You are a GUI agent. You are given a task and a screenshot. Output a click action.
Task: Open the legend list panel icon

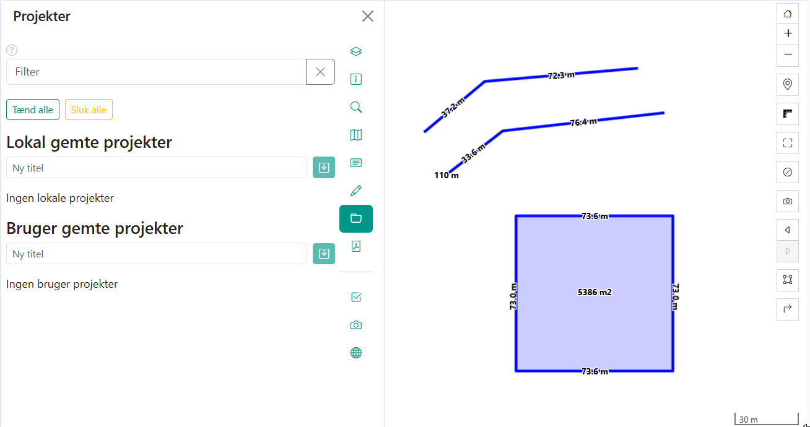(x=355, y=163)
